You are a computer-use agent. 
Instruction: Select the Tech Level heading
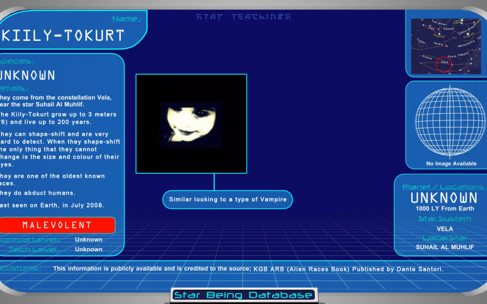pos(34,249)
